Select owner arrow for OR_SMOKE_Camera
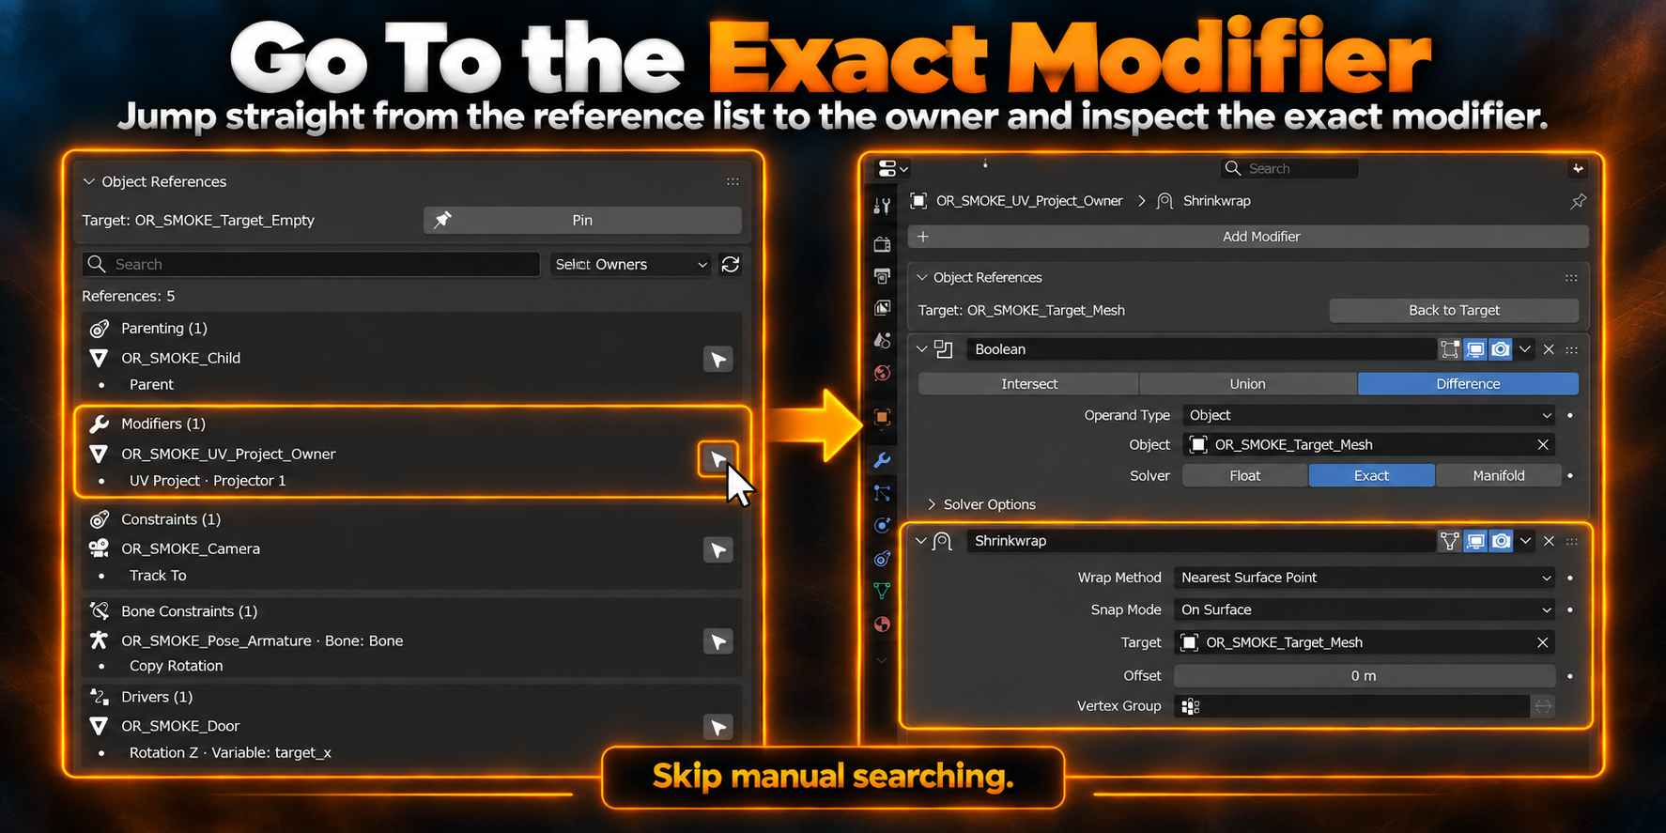The width and height of the screenshot is (1666, 833). coord(718,549)
